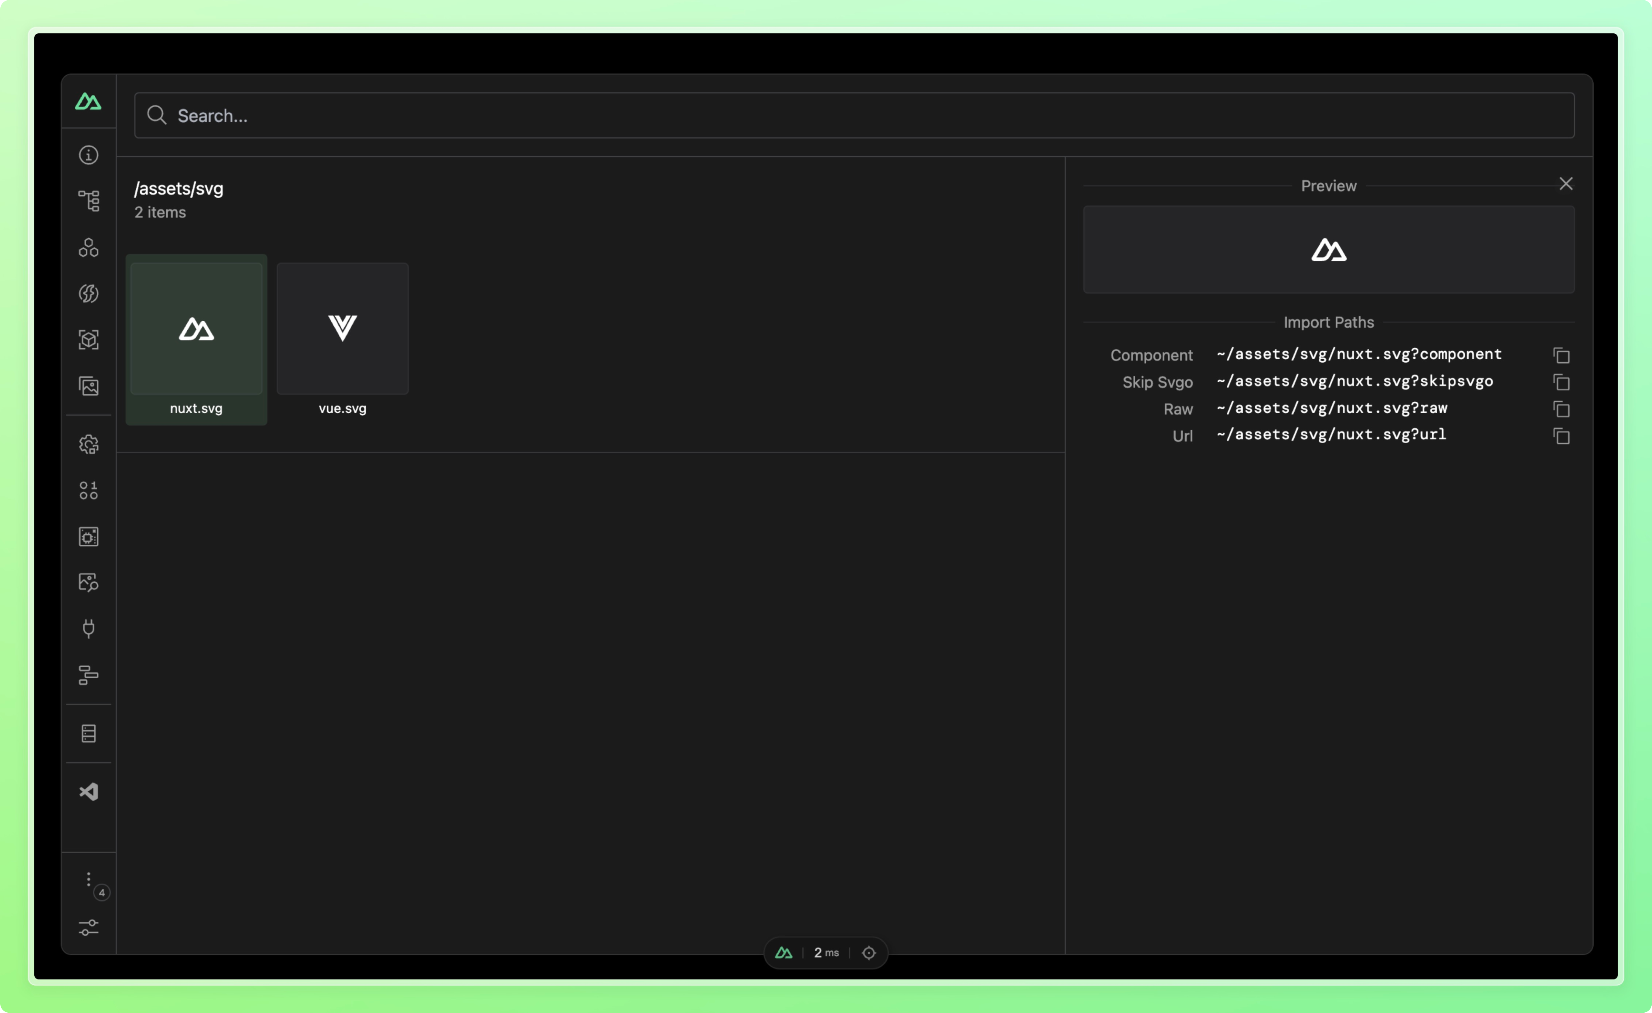Viewport: 1652px width, 1013px height.
Task: Click the ~/assets/svg/nuxt.svg?url path
Action: point(1331,435)
